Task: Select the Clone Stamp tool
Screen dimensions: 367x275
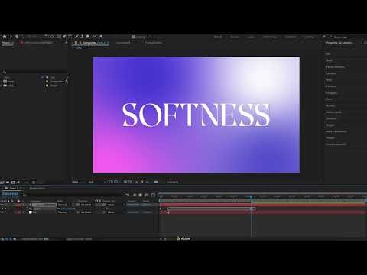Action: click(x=82, y=37)
